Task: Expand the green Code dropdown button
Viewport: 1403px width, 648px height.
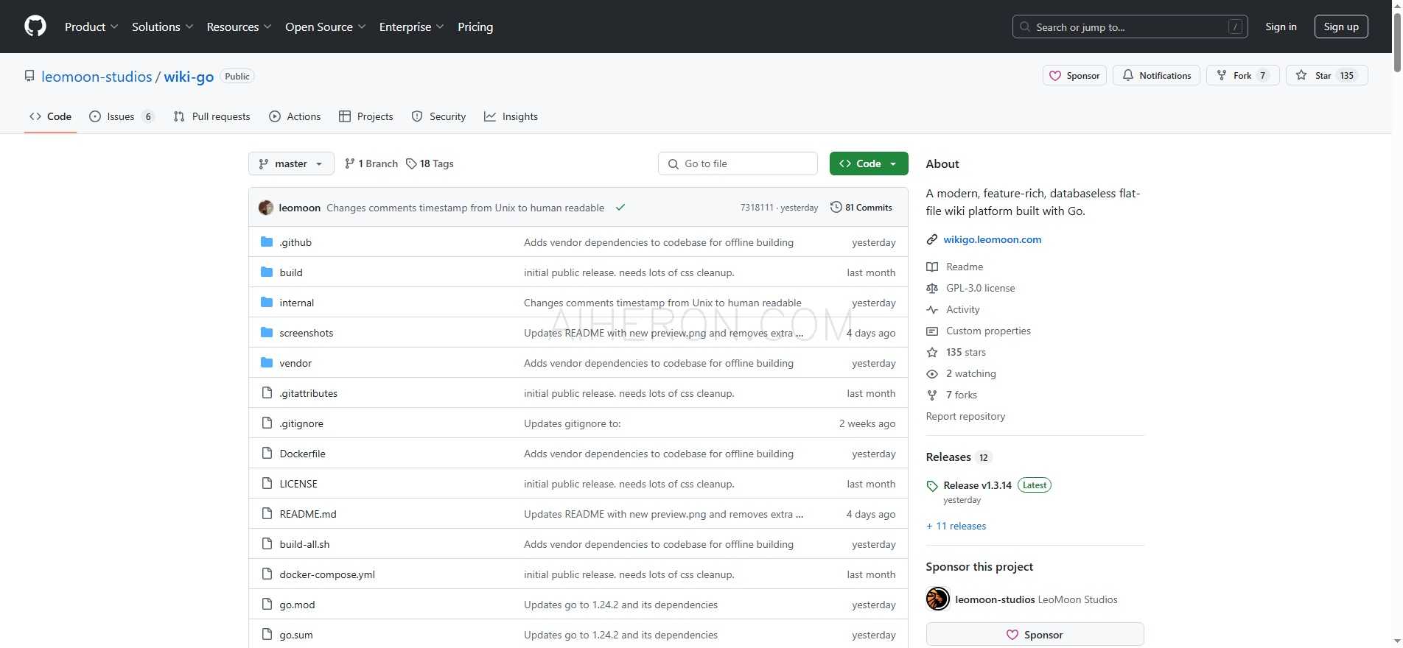Action: tap(869, 163)
